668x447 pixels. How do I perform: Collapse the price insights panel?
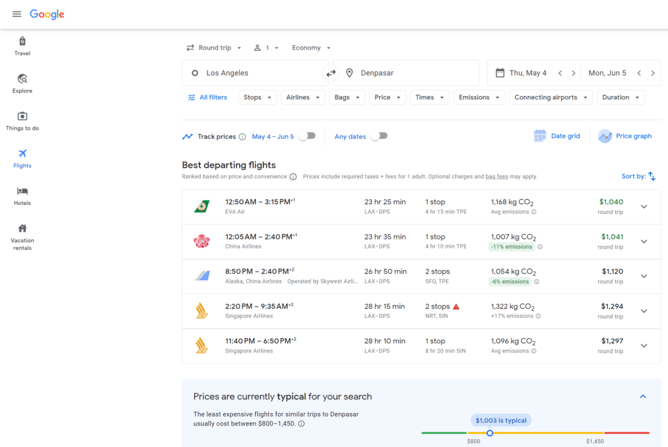pyautogui.click(x=643, y=396)
